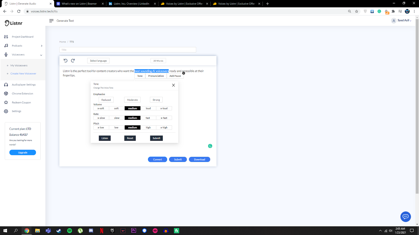This screenshot has height=235, width=419.
Task: Open the Pronunciation option
Action: point(156,76)
